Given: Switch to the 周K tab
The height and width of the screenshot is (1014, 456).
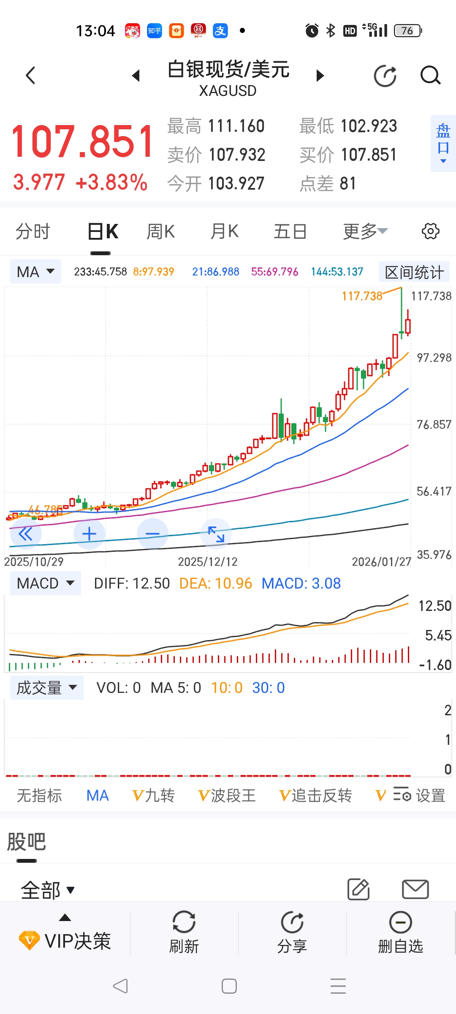Looking at the screenshot, I should pos(160,232).
